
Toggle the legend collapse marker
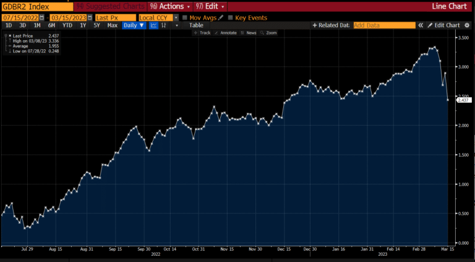point(6,36)
